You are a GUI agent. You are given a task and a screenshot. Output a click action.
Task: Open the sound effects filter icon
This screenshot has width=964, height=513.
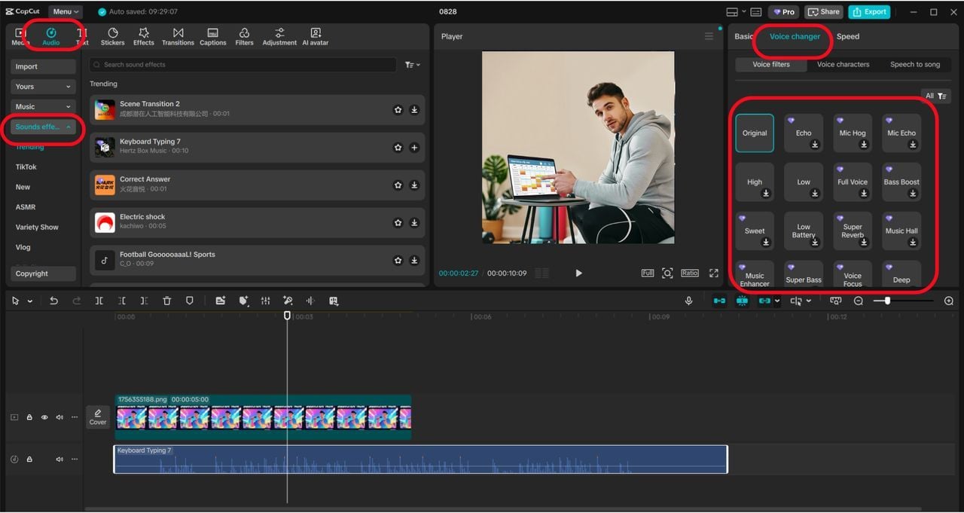(x=413, y=65)
